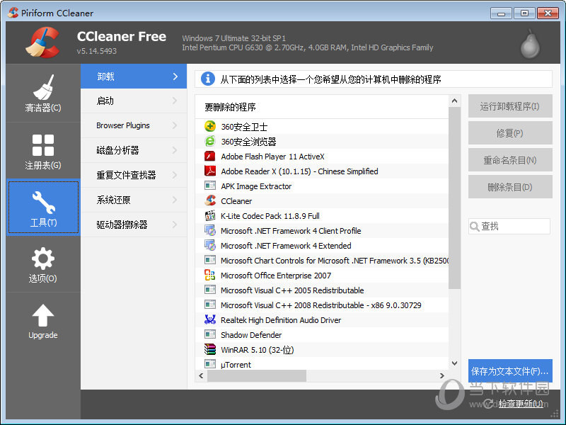
Task: Open the 重复文件查找器 tool
Action: tap(134, 175)
